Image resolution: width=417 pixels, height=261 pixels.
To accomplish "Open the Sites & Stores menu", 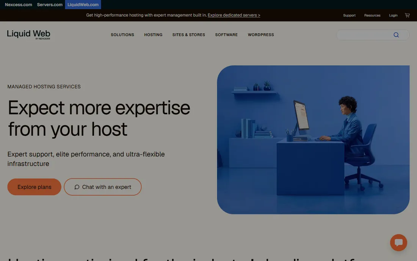I will tap(188, 35).
